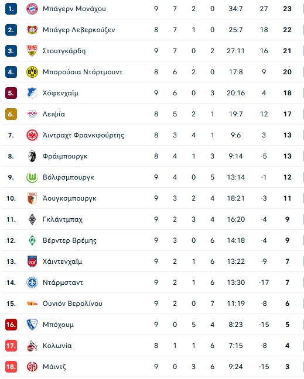Click the red position badge number 18

[x=11, y=367]
